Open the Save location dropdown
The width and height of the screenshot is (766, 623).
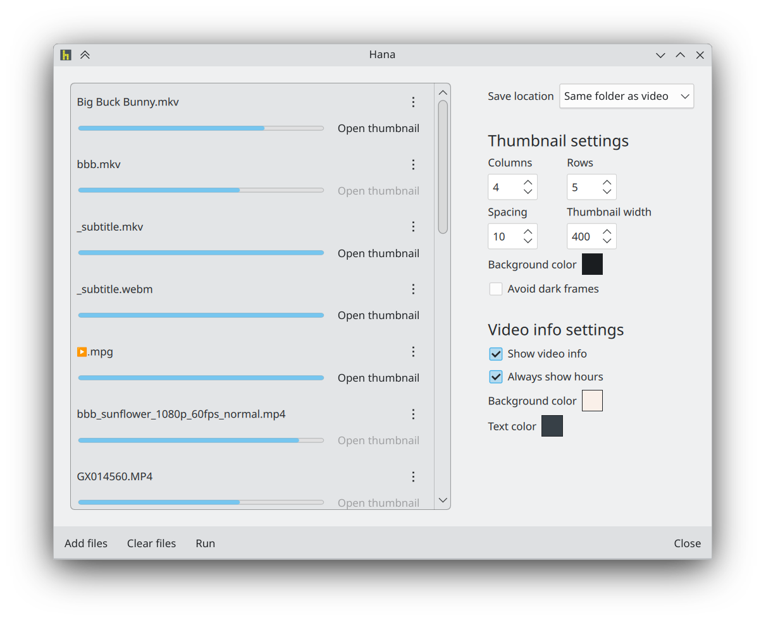click(626, 96)
